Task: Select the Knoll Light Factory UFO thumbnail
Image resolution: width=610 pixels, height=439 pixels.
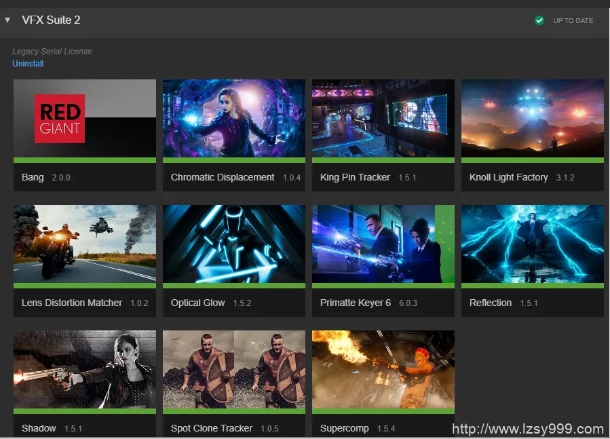Action: click(x=532, y=119)
